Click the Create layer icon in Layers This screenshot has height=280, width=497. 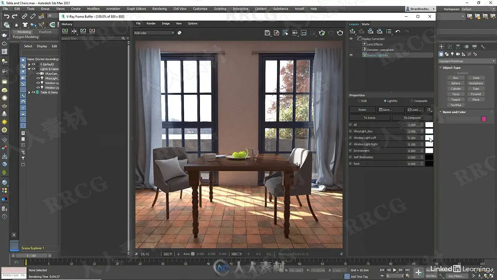(352, 31)
